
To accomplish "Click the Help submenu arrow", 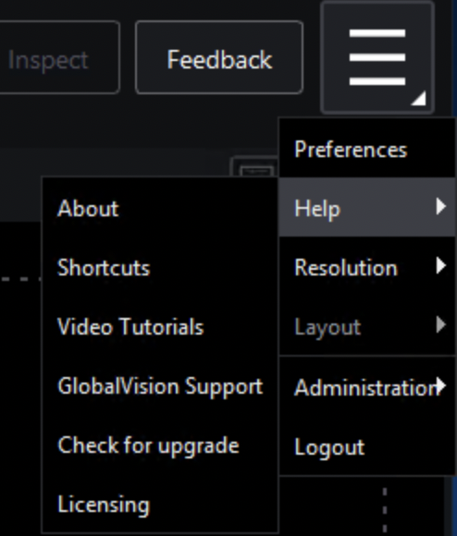I will pos(441,206).
